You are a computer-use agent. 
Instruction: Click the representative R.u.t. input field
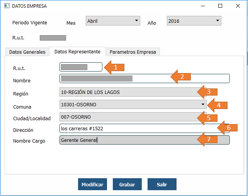(x=81, y=67)
